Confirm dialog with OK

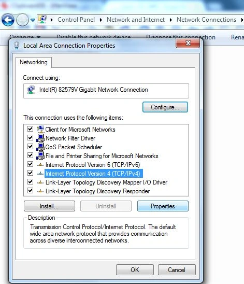[135, 269]
